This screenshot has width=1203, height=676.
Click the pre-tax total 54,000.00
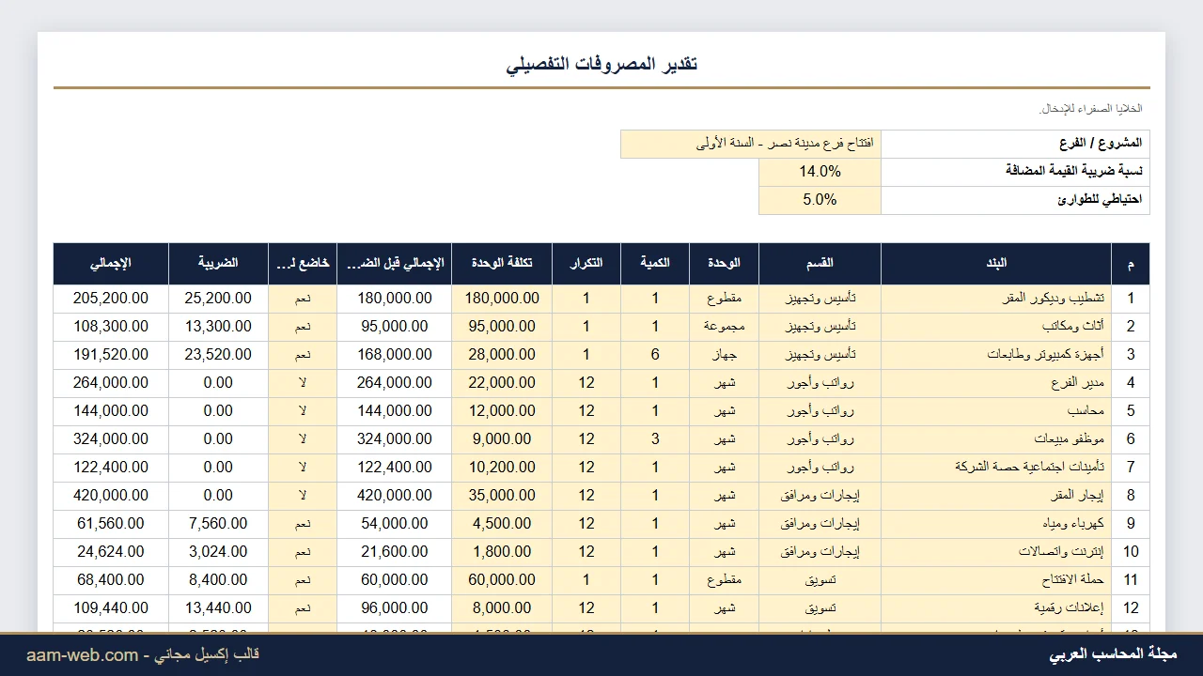coord(395,524)
